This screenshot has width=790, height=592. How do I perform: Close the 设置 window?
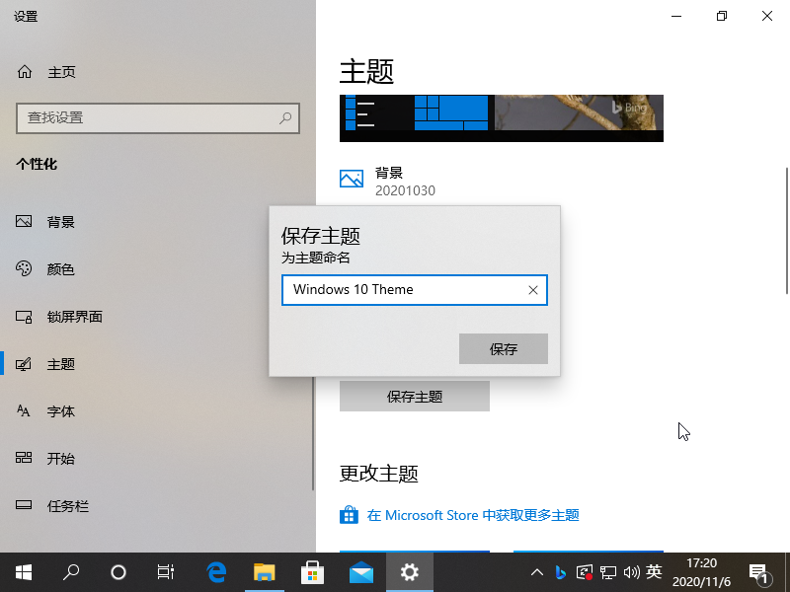coord(767,16)
